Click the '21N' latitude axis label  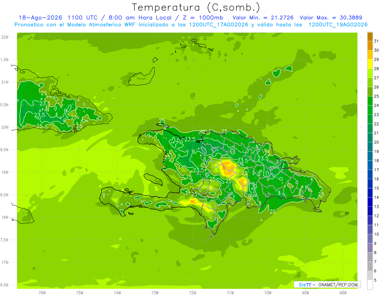[5, 82]
